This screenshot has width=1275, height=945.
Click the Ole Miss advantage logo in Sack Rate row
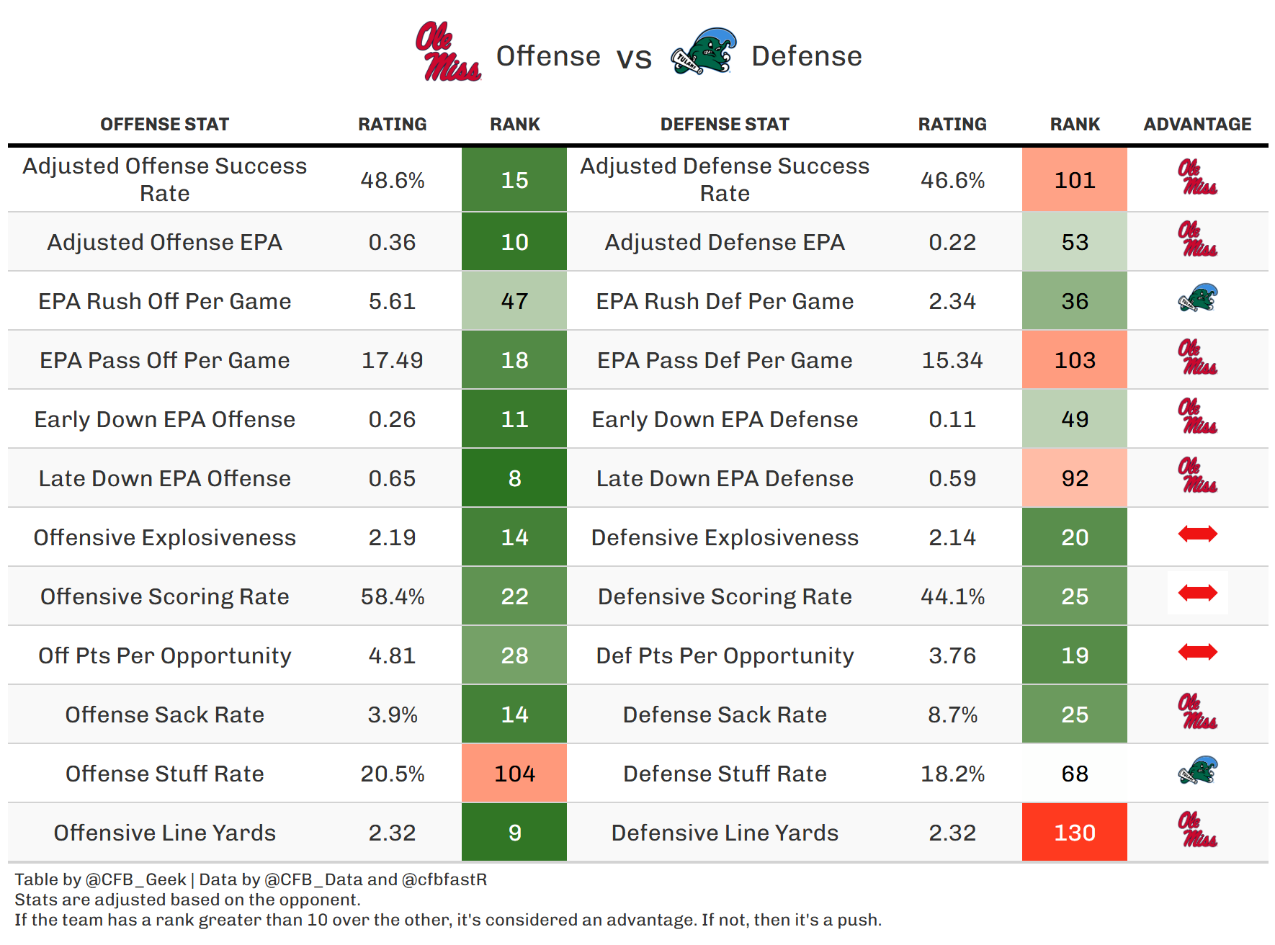[1197, 712]
